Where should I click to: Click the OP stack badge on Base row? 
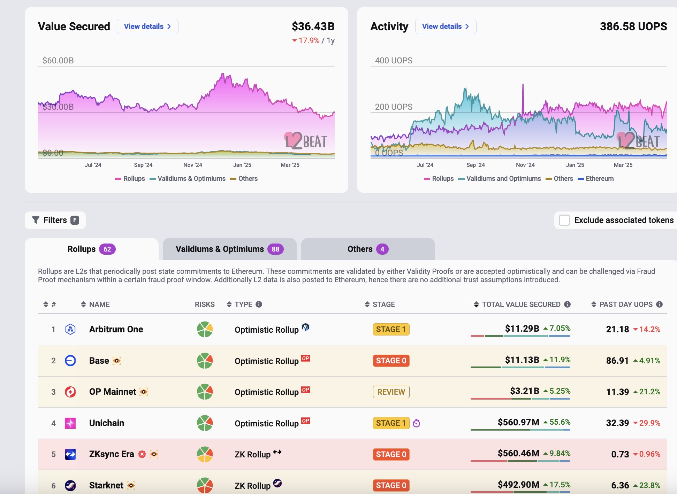[305, 358]
